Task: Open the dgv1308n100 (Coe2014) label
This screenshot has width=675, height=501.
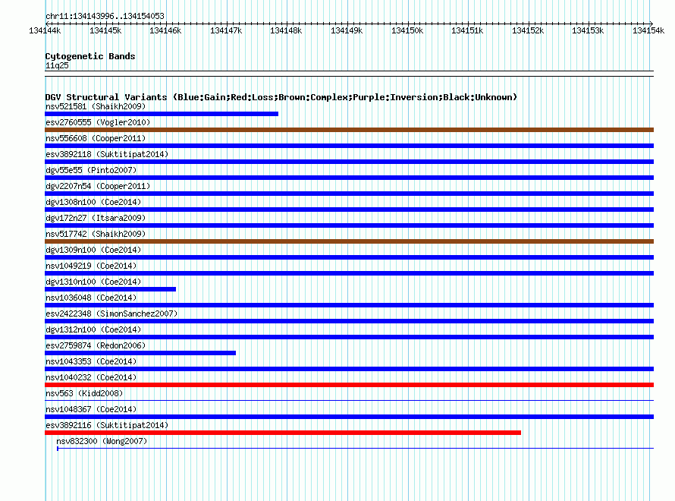Action: click(93, 202)
